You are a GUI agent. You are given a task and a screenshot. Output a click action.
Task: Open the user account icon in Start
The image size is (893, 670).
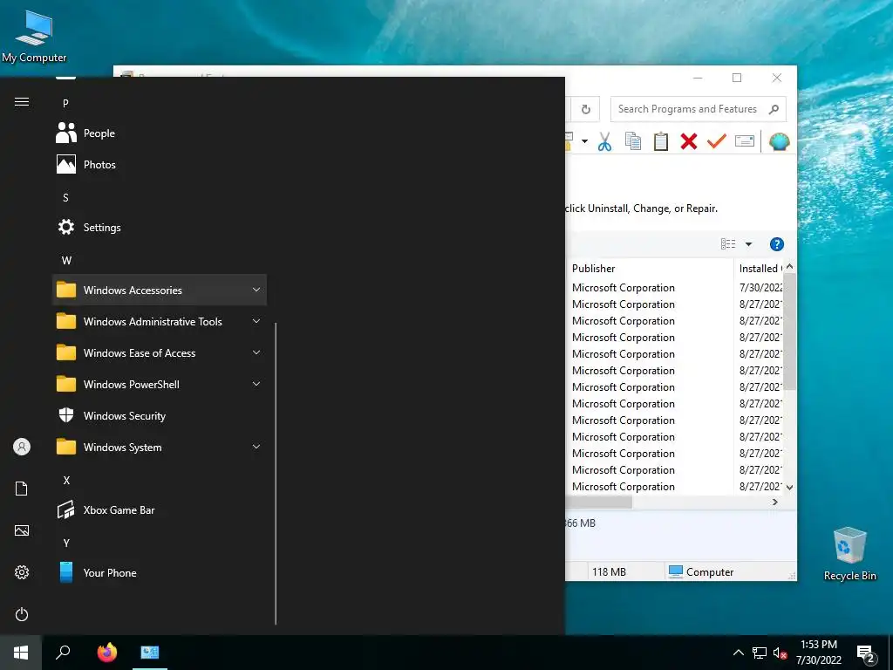[x=22, y=447]
